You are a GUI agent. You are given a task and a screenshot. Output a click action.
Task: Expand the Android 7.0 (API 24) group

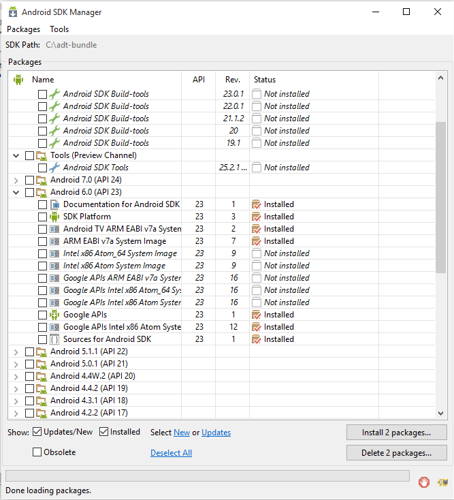point(16,181)
